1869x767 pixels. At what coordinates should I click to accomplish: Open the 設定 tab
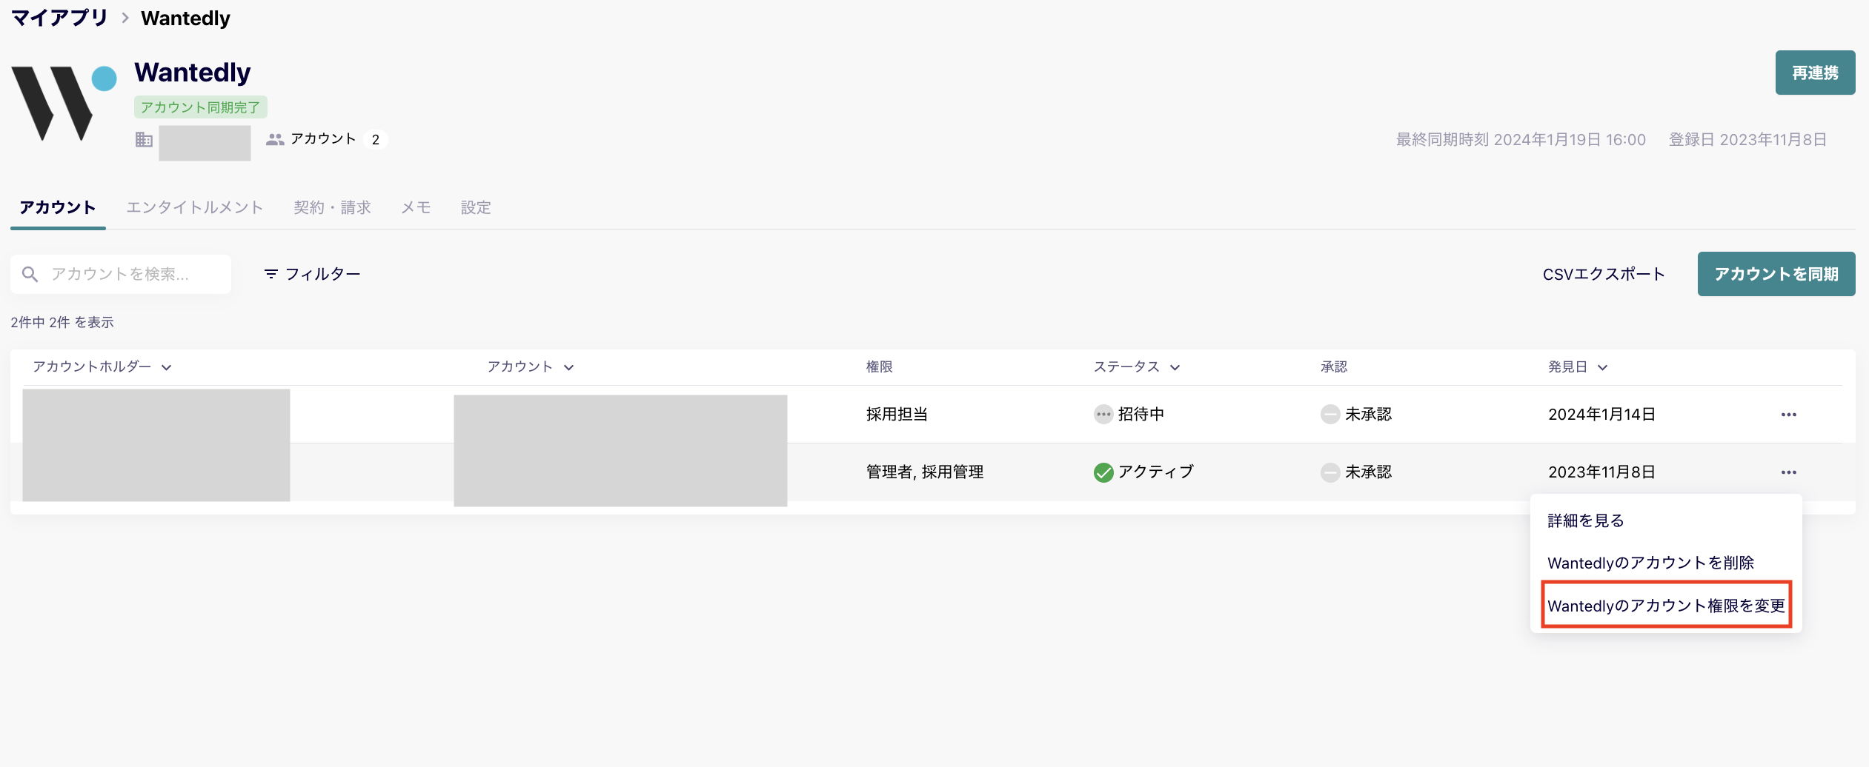click(476, 207)
